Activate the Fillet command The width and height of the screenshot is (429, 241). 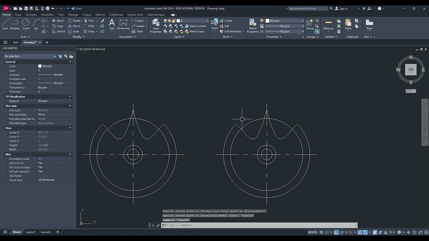tap(89, 26)
